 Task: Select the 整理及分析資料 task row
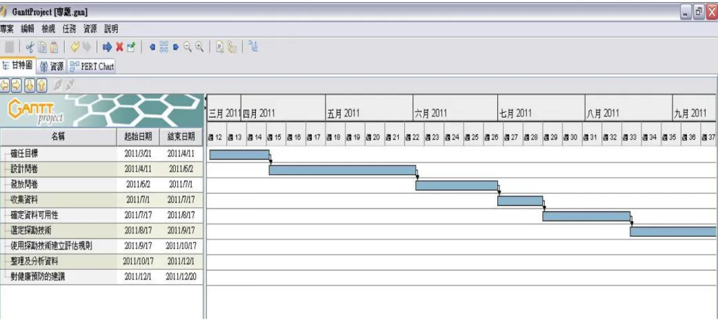click(x=101, y=262)
